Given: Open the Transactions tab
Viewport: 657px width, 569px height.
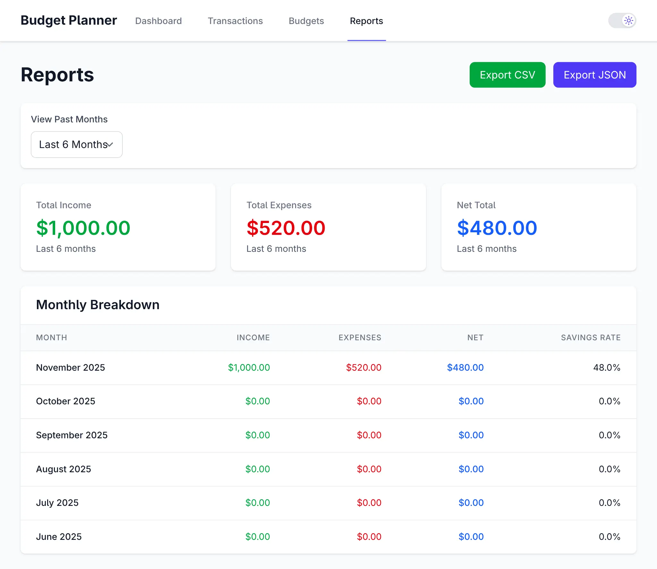Looking at the screenshot, I should pos(235,21).
